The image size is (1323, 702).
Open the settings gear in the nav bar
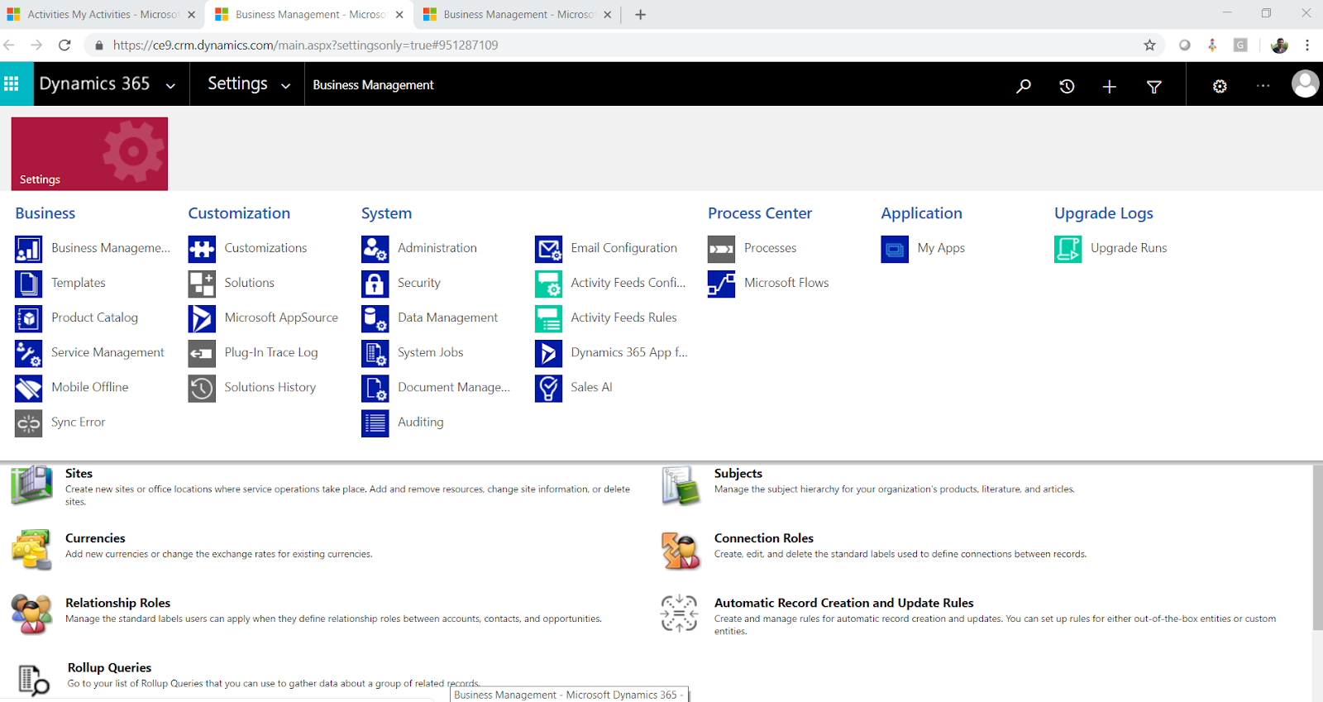(x=1220, y=86)
